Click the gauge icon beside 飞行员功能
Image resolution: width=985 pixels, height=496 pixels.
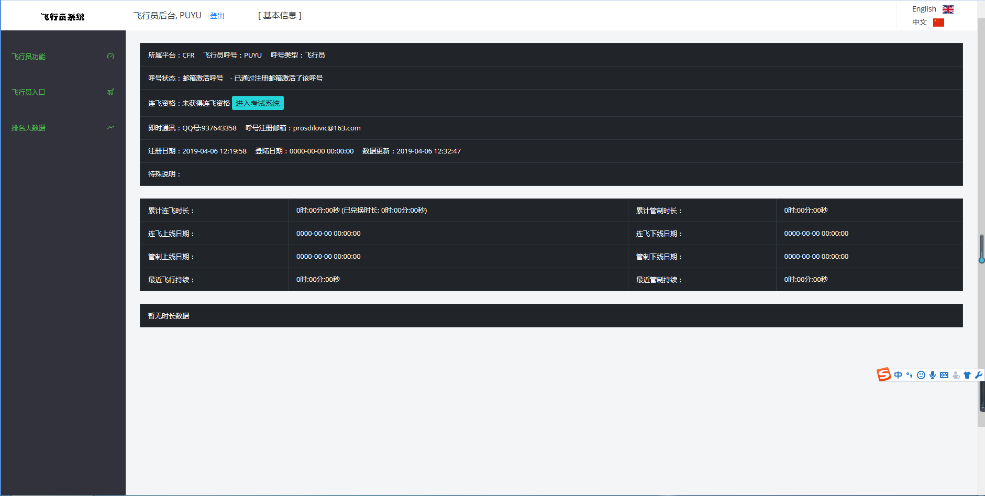click(110, 57)
